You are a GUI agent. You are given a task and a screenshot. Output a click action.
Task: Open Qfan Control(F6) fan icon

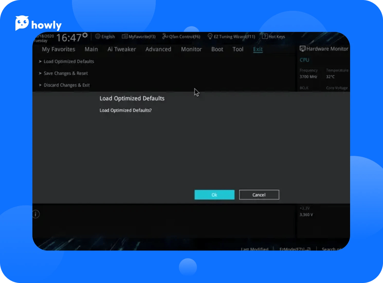[x=165, y=36]
